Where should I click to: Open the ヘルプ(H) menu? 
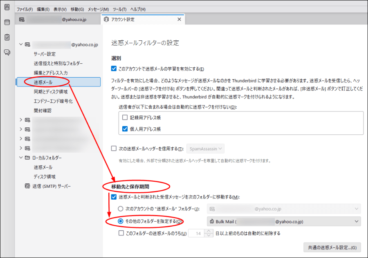click(138, 9)
